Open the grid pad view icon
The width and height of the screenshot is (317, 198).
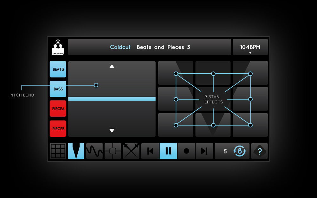click(58, 151)
